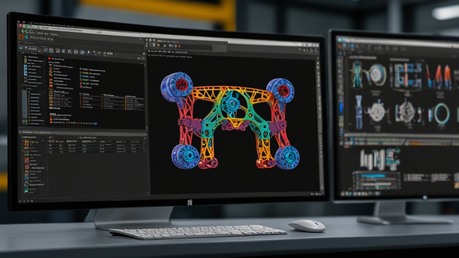This screenshot has width=459, height=258.
Task: Click the red dome-shaped icon in the lower-left sidebar list
Action: [x=27, y=167]
